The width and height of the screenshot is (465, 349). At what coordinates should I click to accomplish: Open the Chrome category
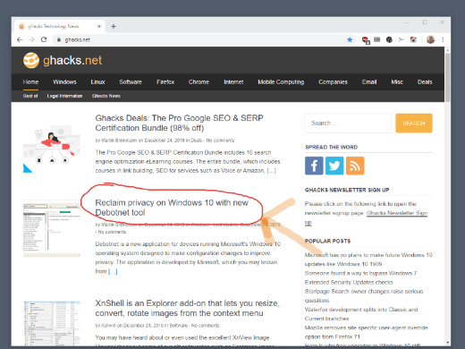(x=199, y=81)
